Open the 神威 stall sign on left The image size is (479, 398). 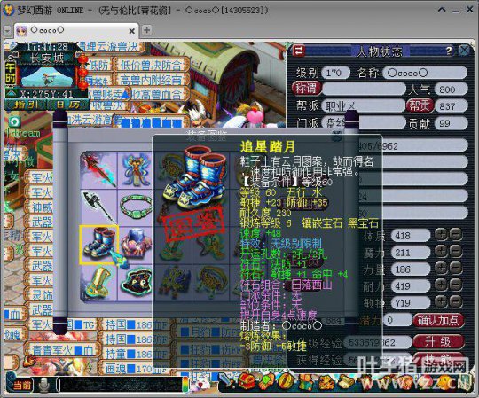pyautogui.click(x=40, y=207)
